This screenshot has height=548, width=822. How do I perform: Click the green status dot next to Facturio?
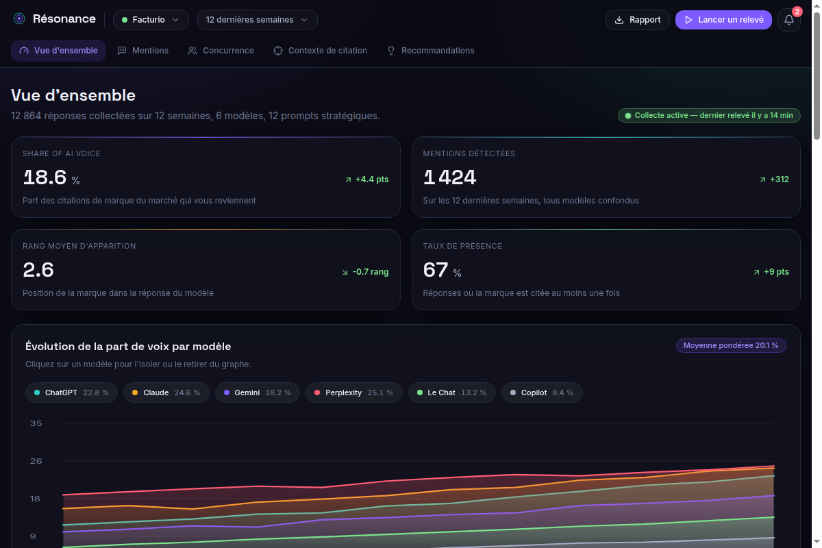125,20
